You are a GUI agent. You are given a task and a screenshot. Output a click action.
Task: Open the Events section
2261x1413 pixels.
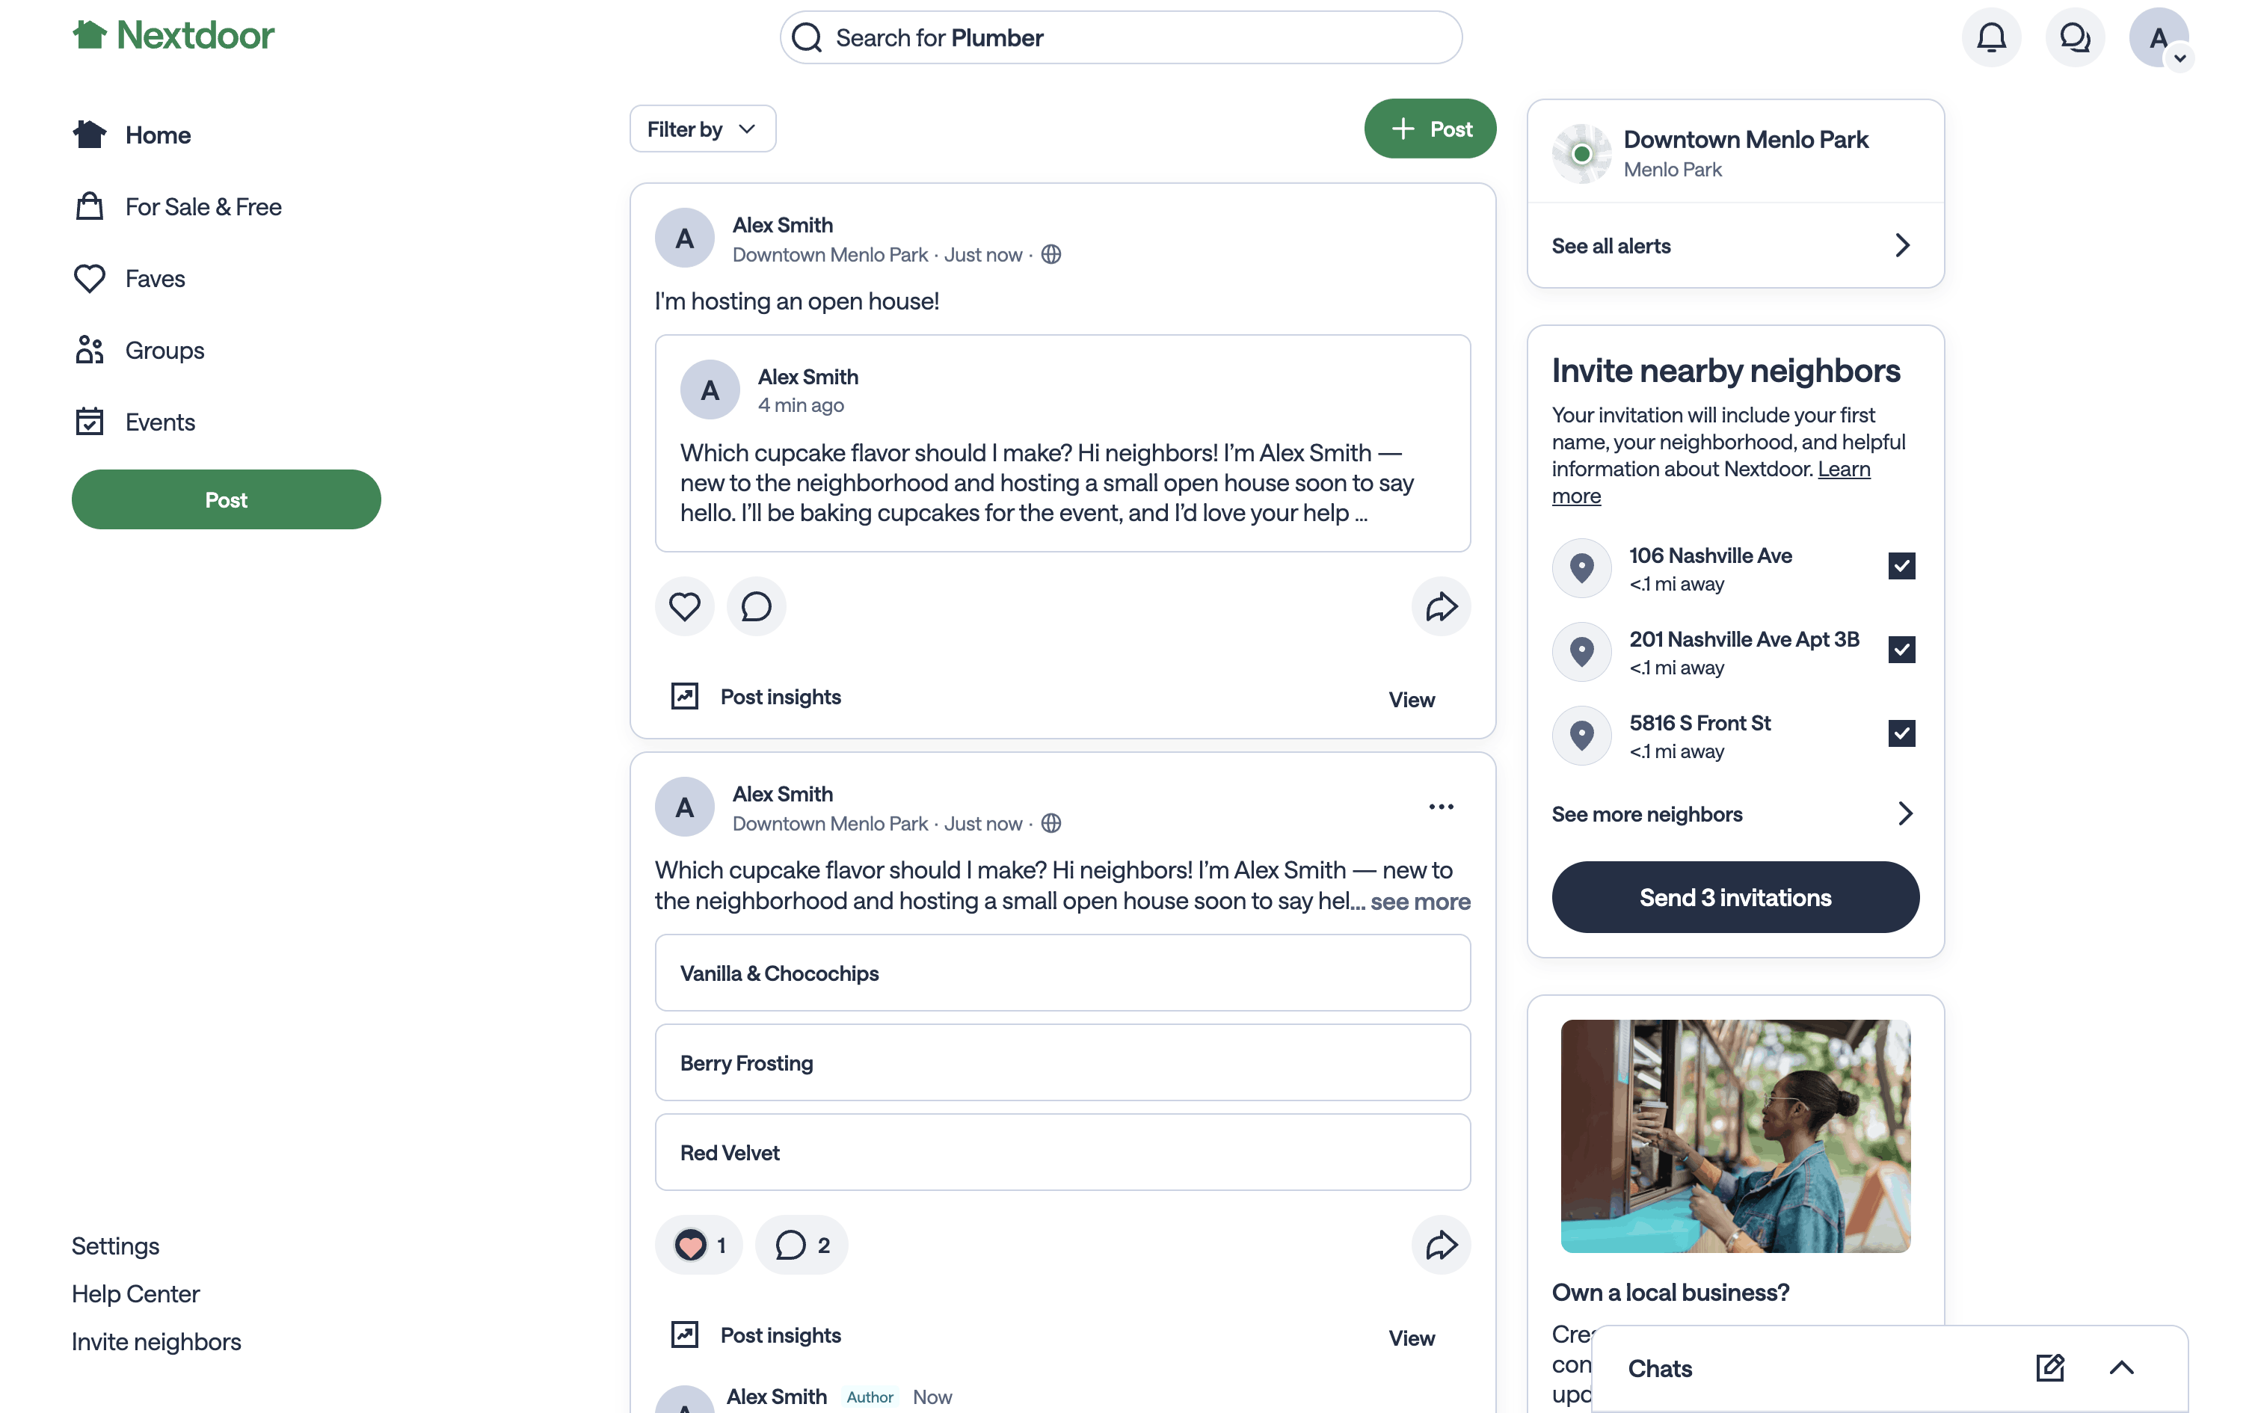(160, 422)
